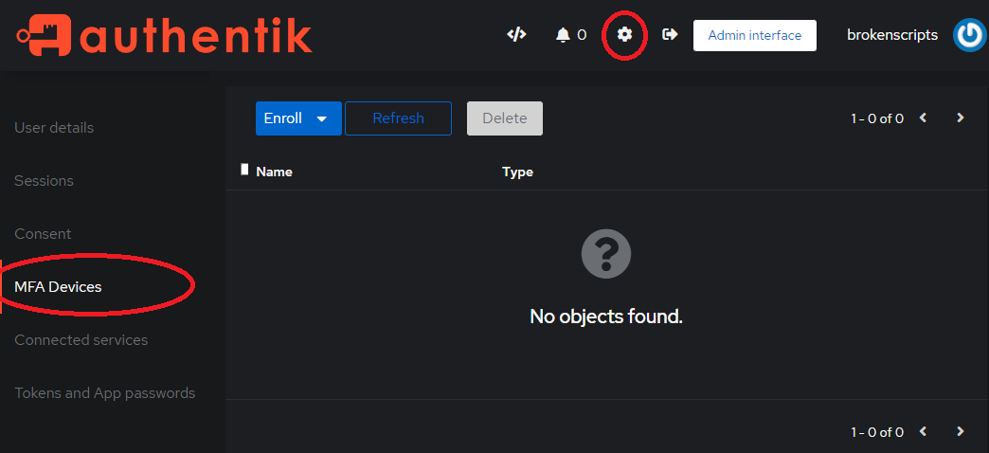This screenshot has width=989, height=453.
Task: Tick the select-all checkbox beside Name
Action: point(244,169)
